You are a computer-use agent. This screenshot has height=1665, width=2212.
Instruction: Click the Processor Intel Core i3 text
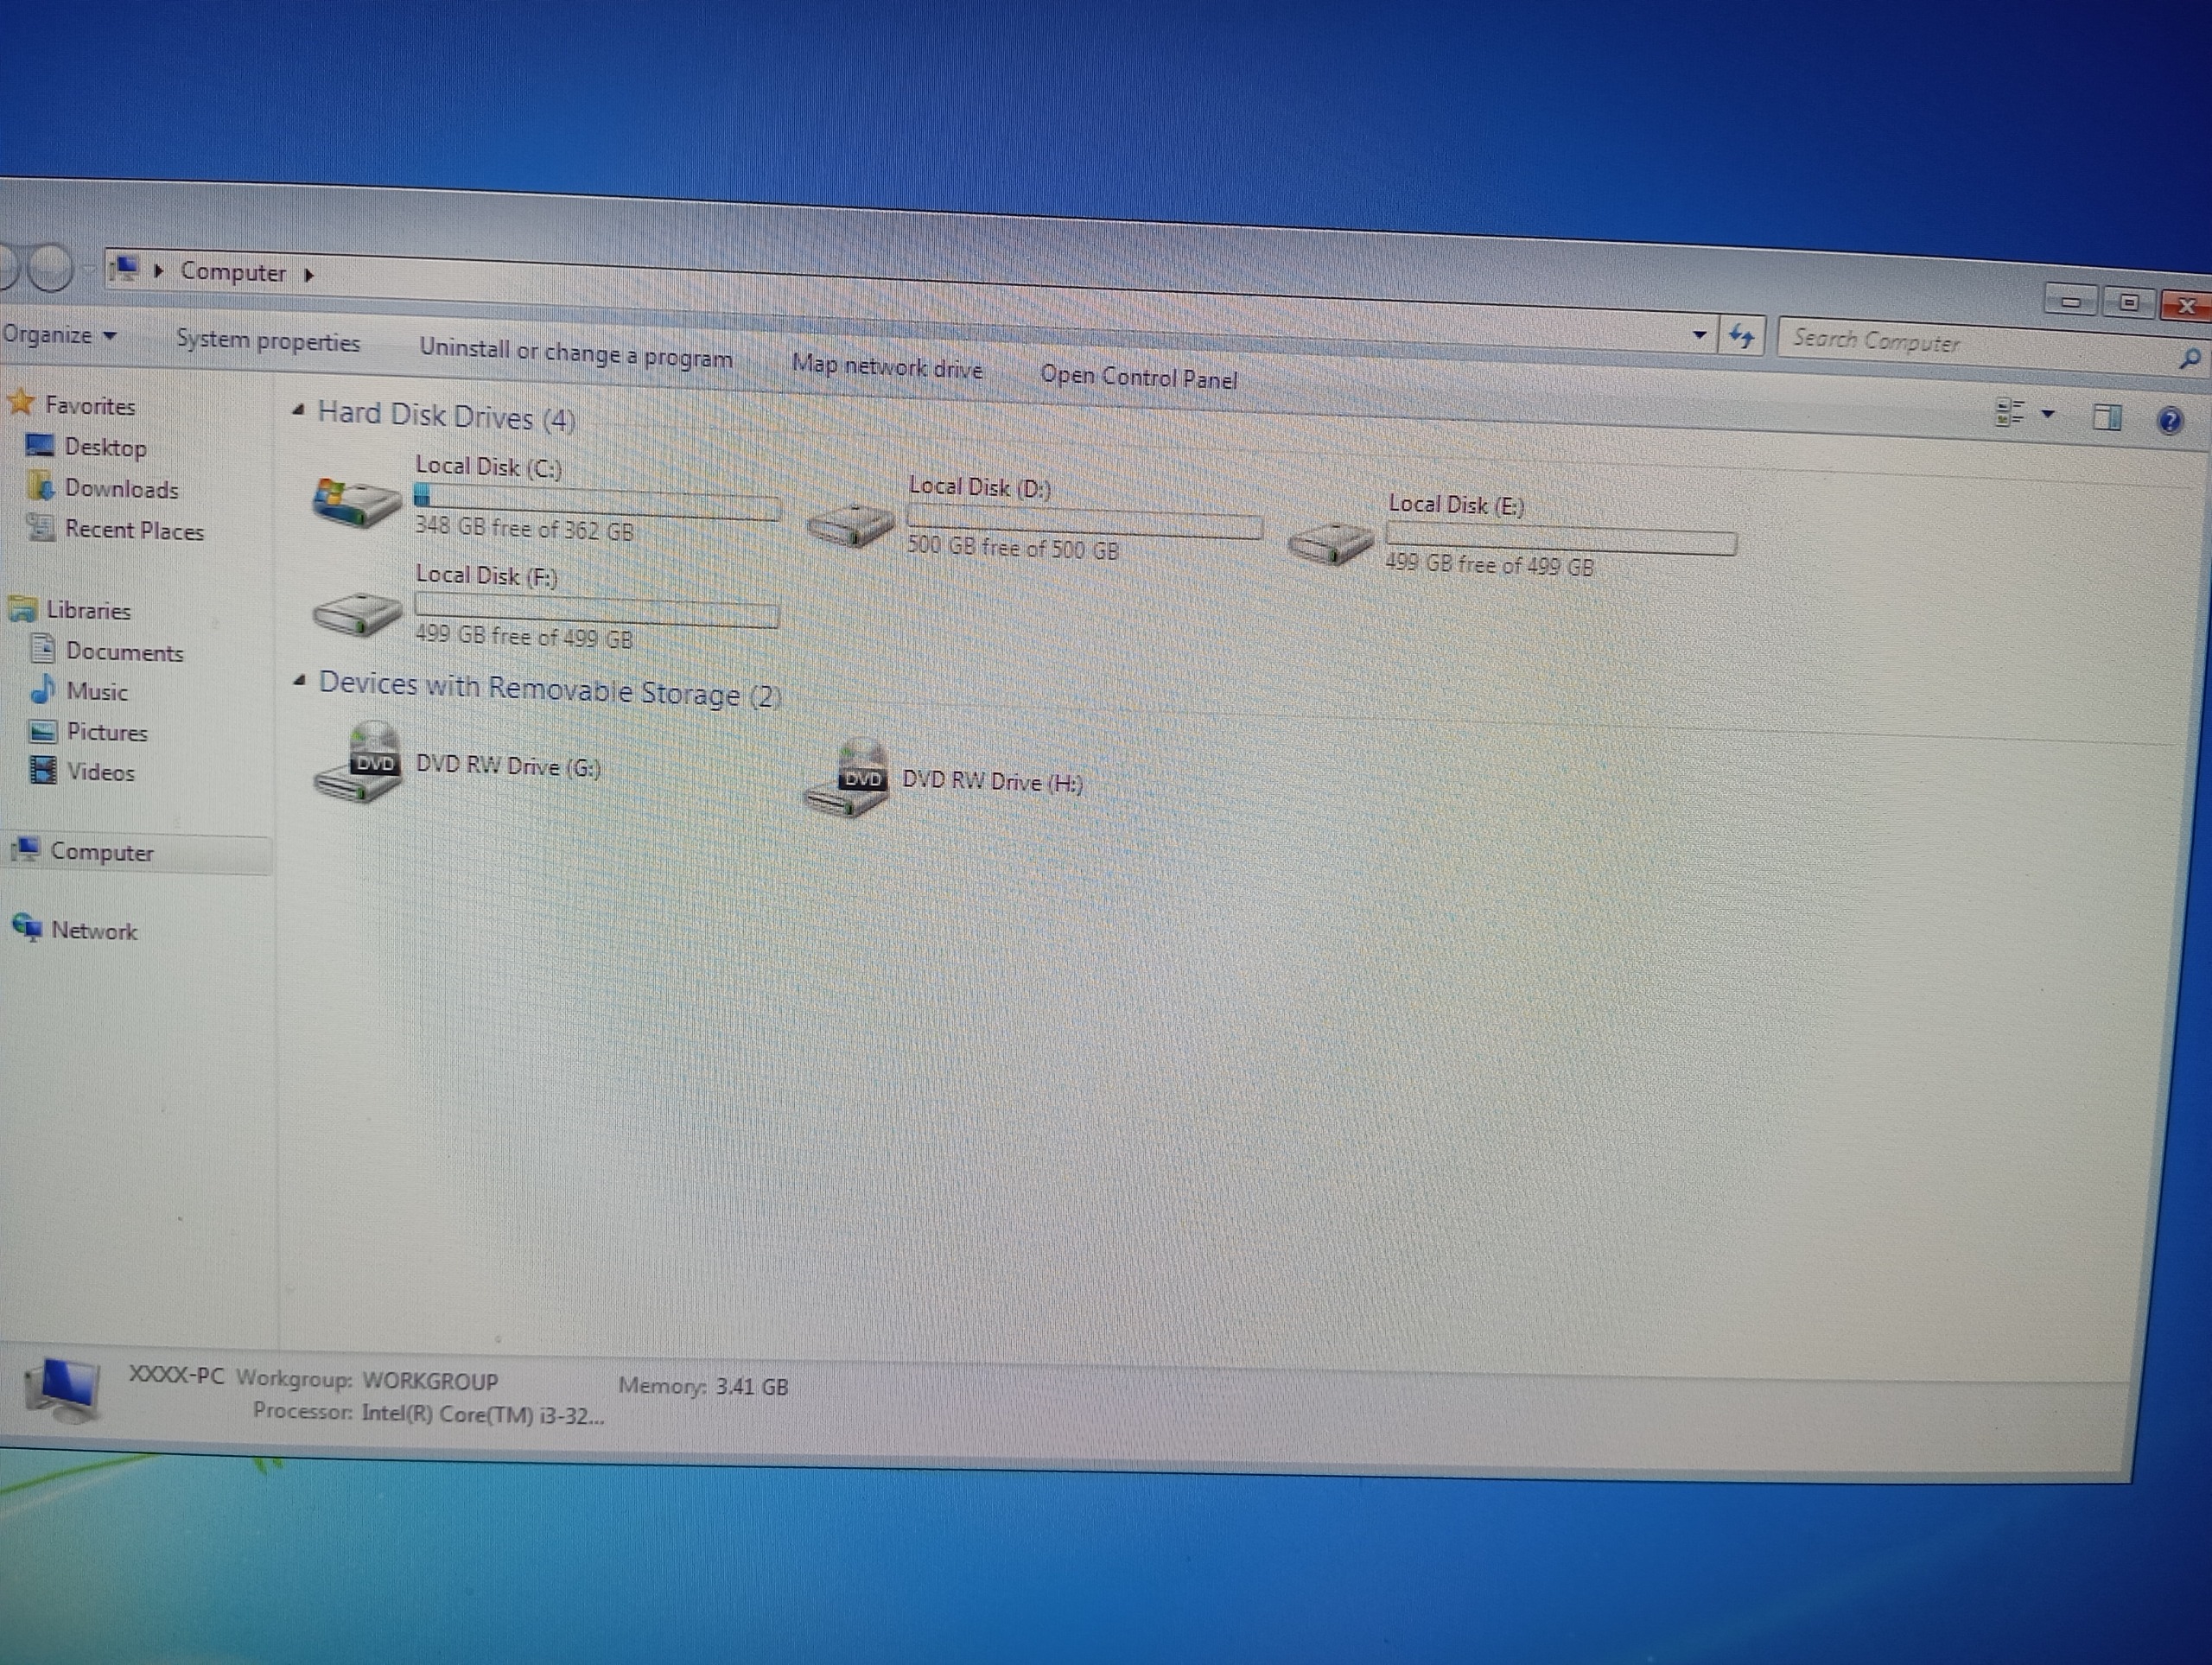click(428, 1413)
